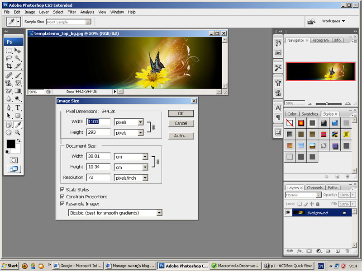
Task: Open Eyedropper tool preset picker arrow
Action: pos(18,22)
